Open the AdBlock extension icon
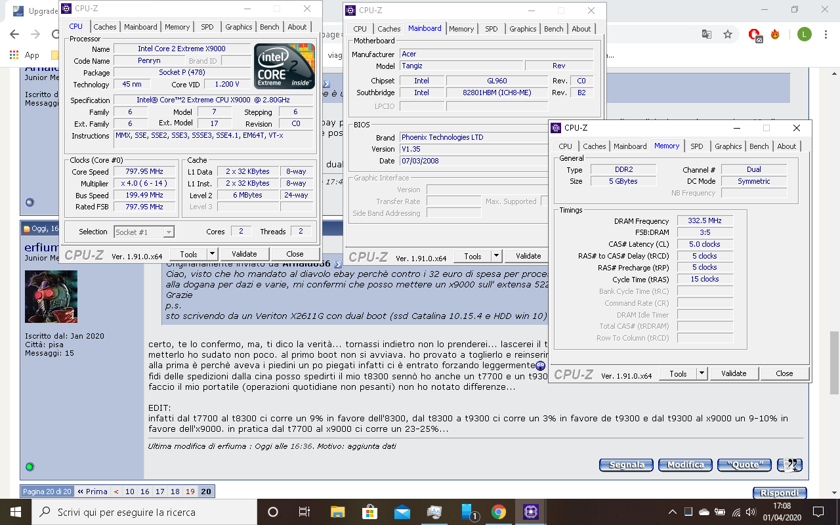The width and height of the screenshot is (840, 525). pyautogui.click(x=755, y=35)
